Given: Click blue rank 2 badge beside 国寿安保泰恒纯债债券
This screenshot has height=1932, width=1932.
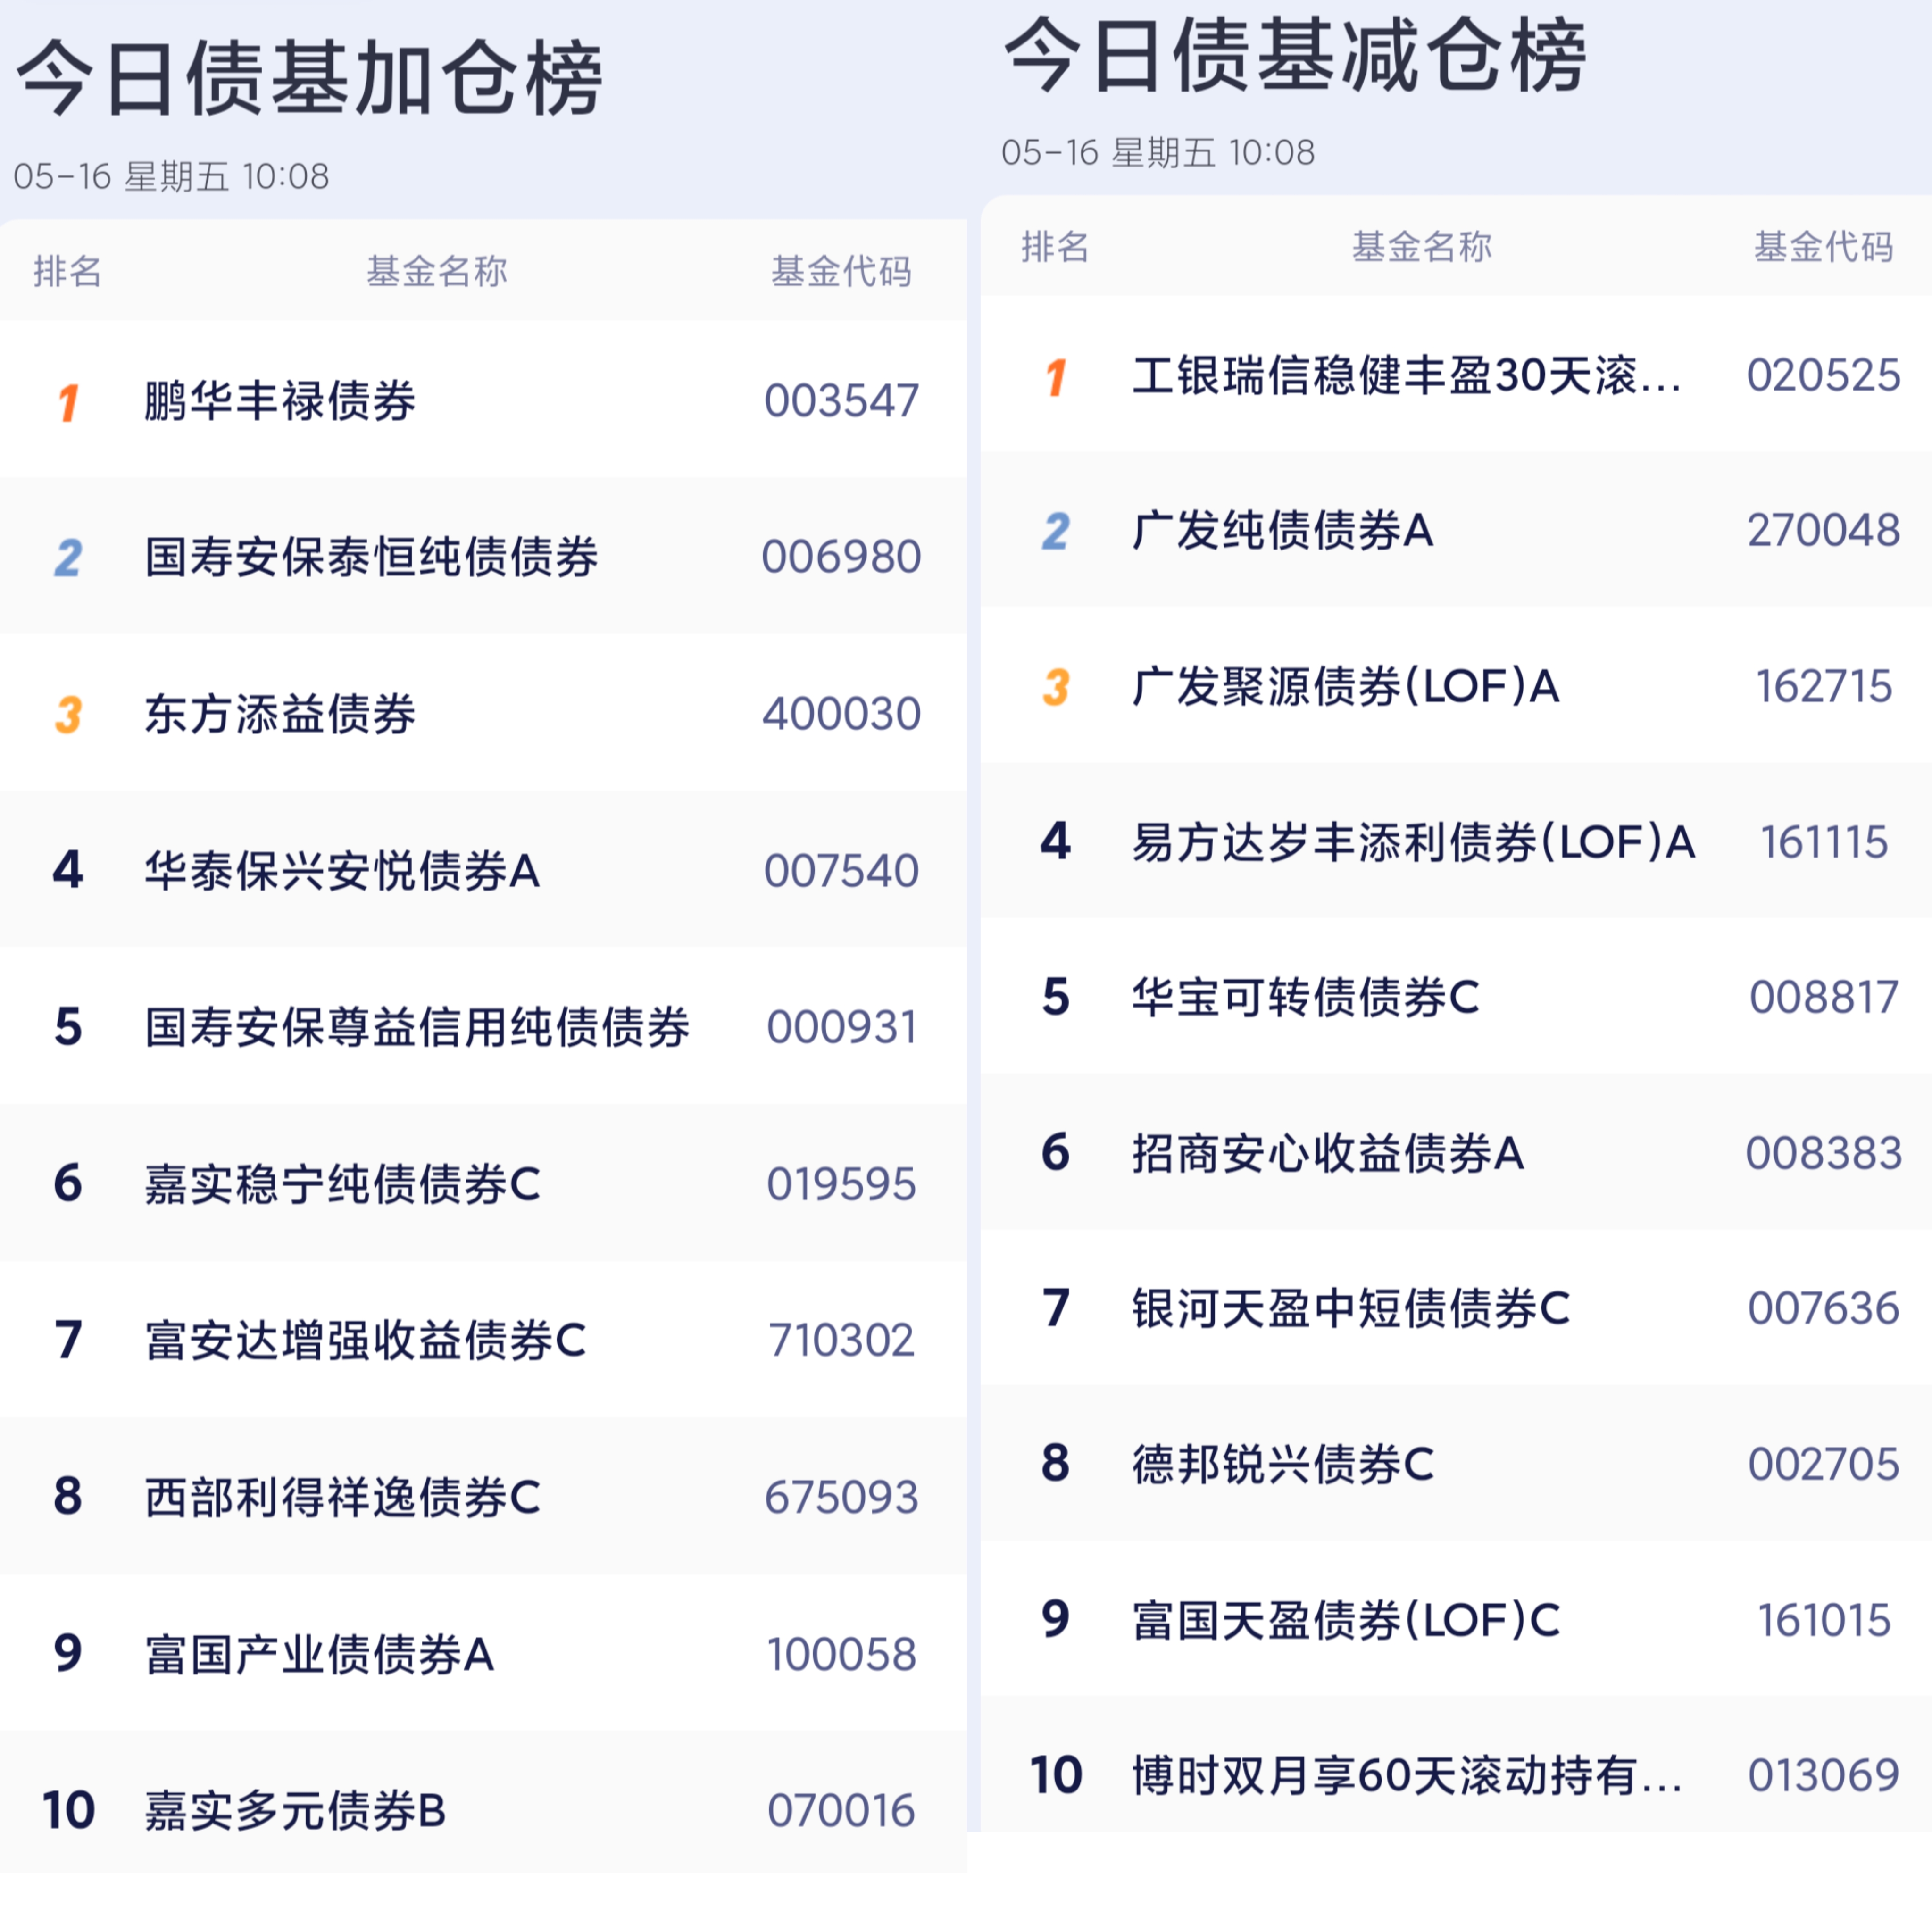Looking at the screenshot, I should click(x=68, y=558).
